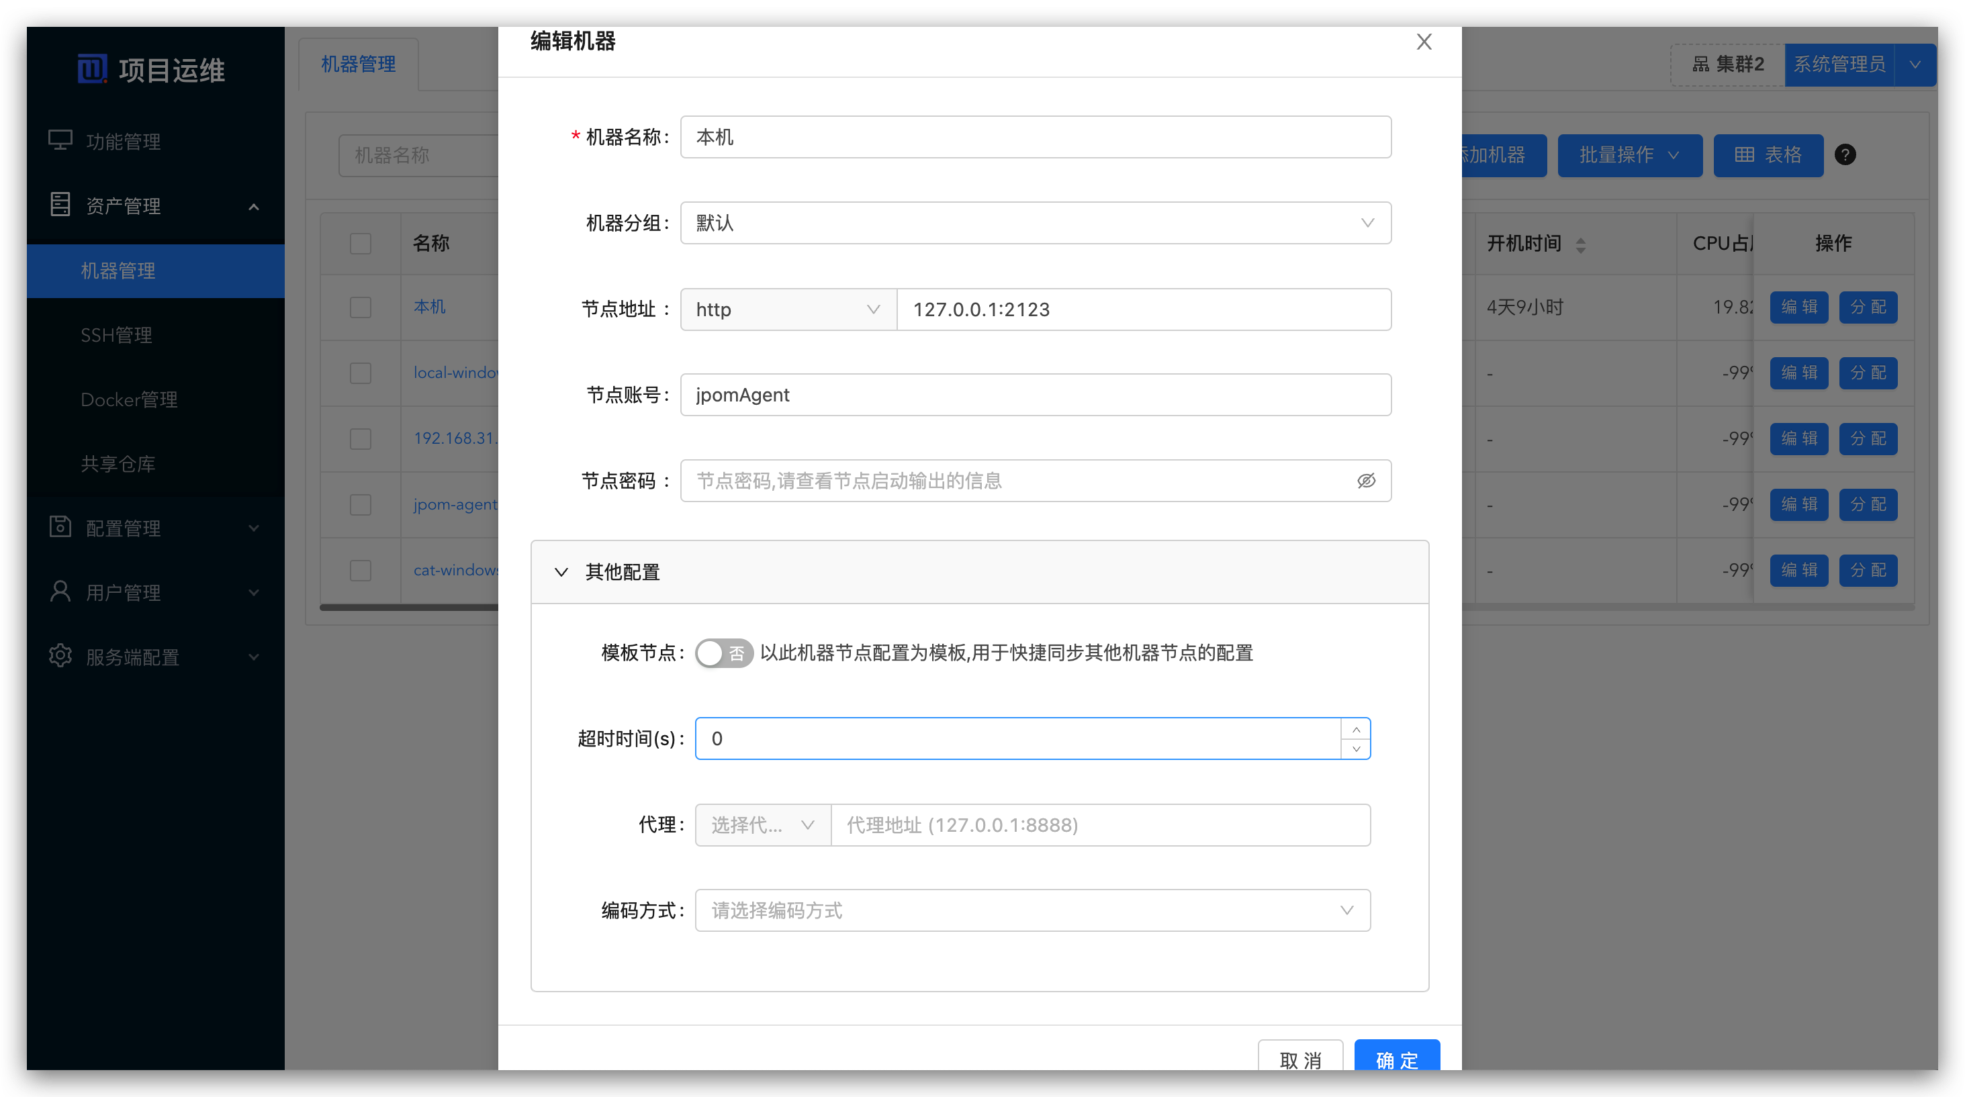Open 功能管理 via its monitor icon
Image resolution: width=1965 pixels, height=1097 pixels.
coord(60,140)
